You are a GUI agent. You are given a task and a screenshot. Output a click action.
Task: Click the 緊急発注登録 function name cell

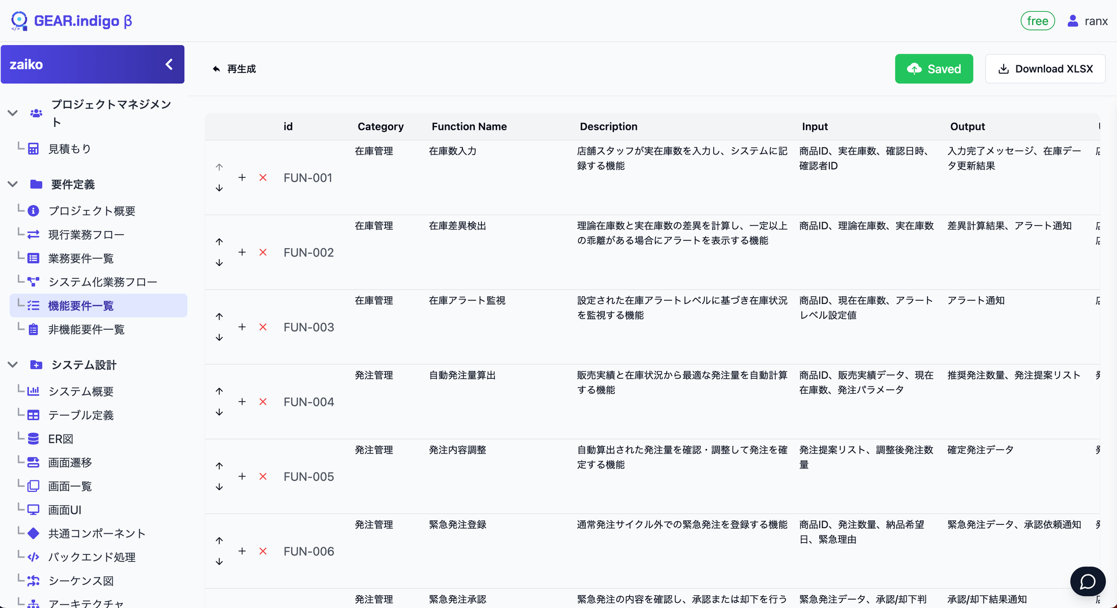[x=457, y=525]
